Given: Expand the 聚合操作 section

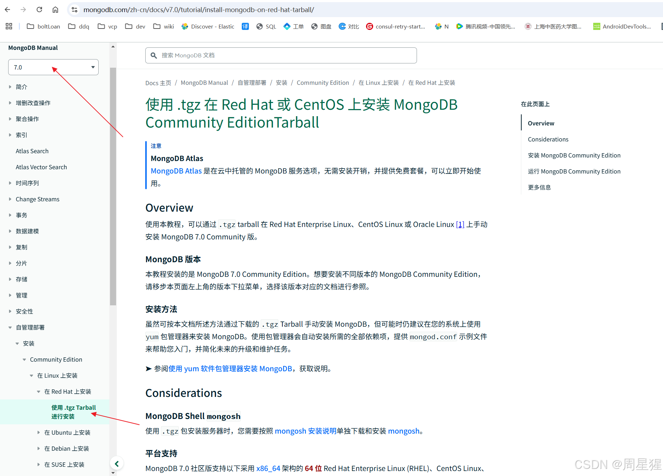Looking at the screenshot, I should point(10,119).
